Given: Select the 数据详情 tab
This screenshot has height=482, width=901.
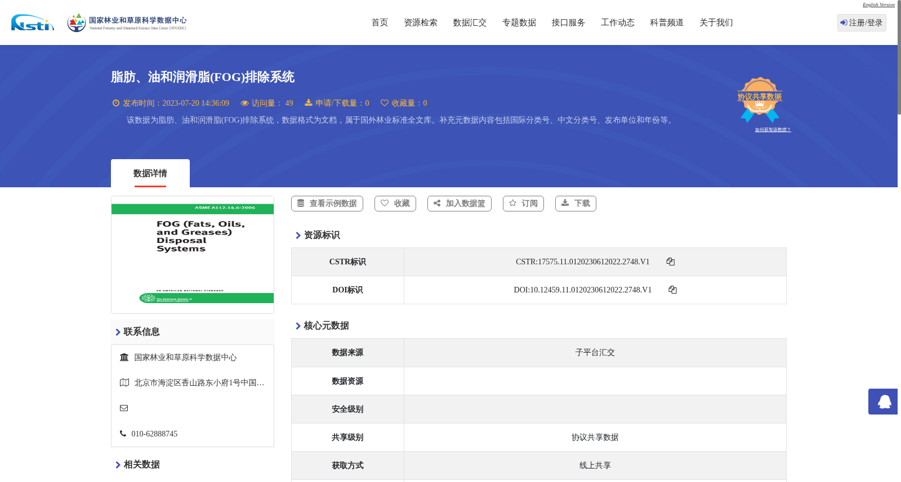Looking at the screenshot, I should pos(150,173).
